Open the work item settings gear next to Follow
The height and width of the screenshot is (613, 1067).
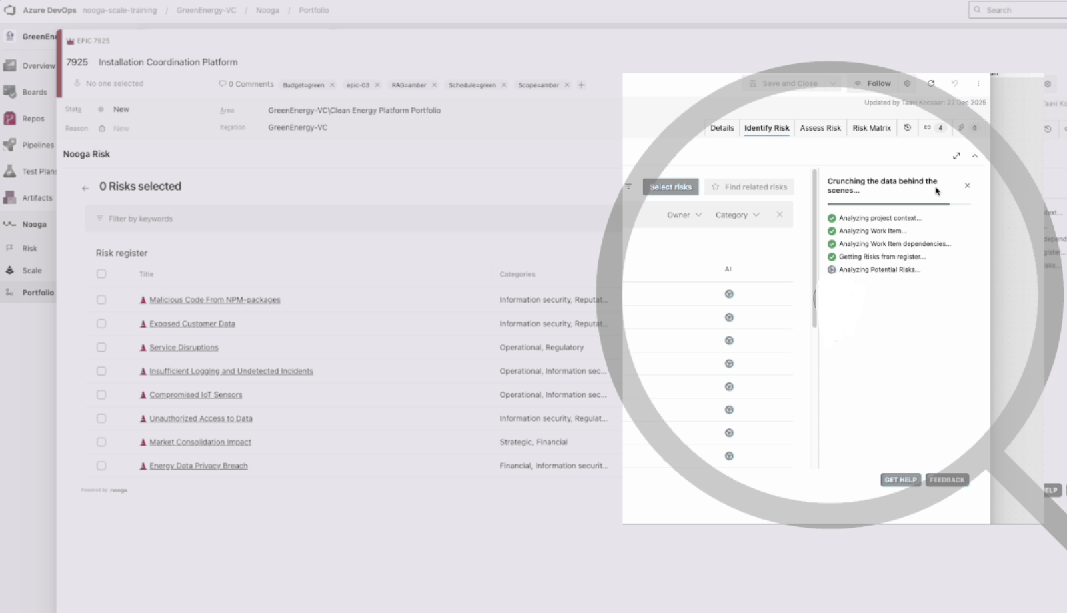pos(907,83)
